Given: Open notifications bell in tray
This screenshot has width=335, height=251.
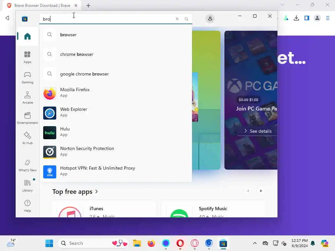Looking at the screenshot, I should tap(313, 243).
